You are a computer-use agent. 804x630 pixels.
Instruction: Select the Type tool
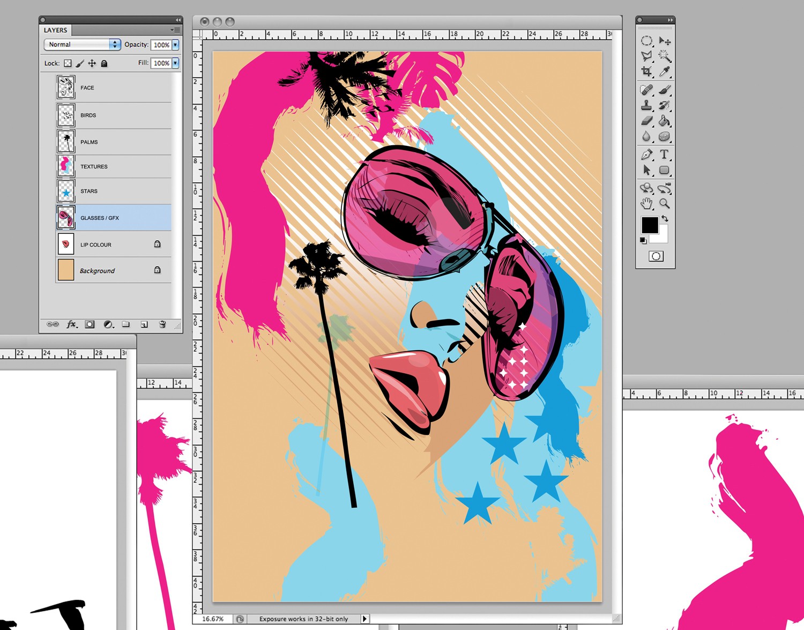tap(665, 154)
